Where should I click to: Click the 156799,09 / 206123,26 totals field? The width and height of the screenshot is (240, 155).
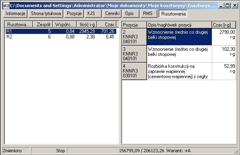[116, 151]
